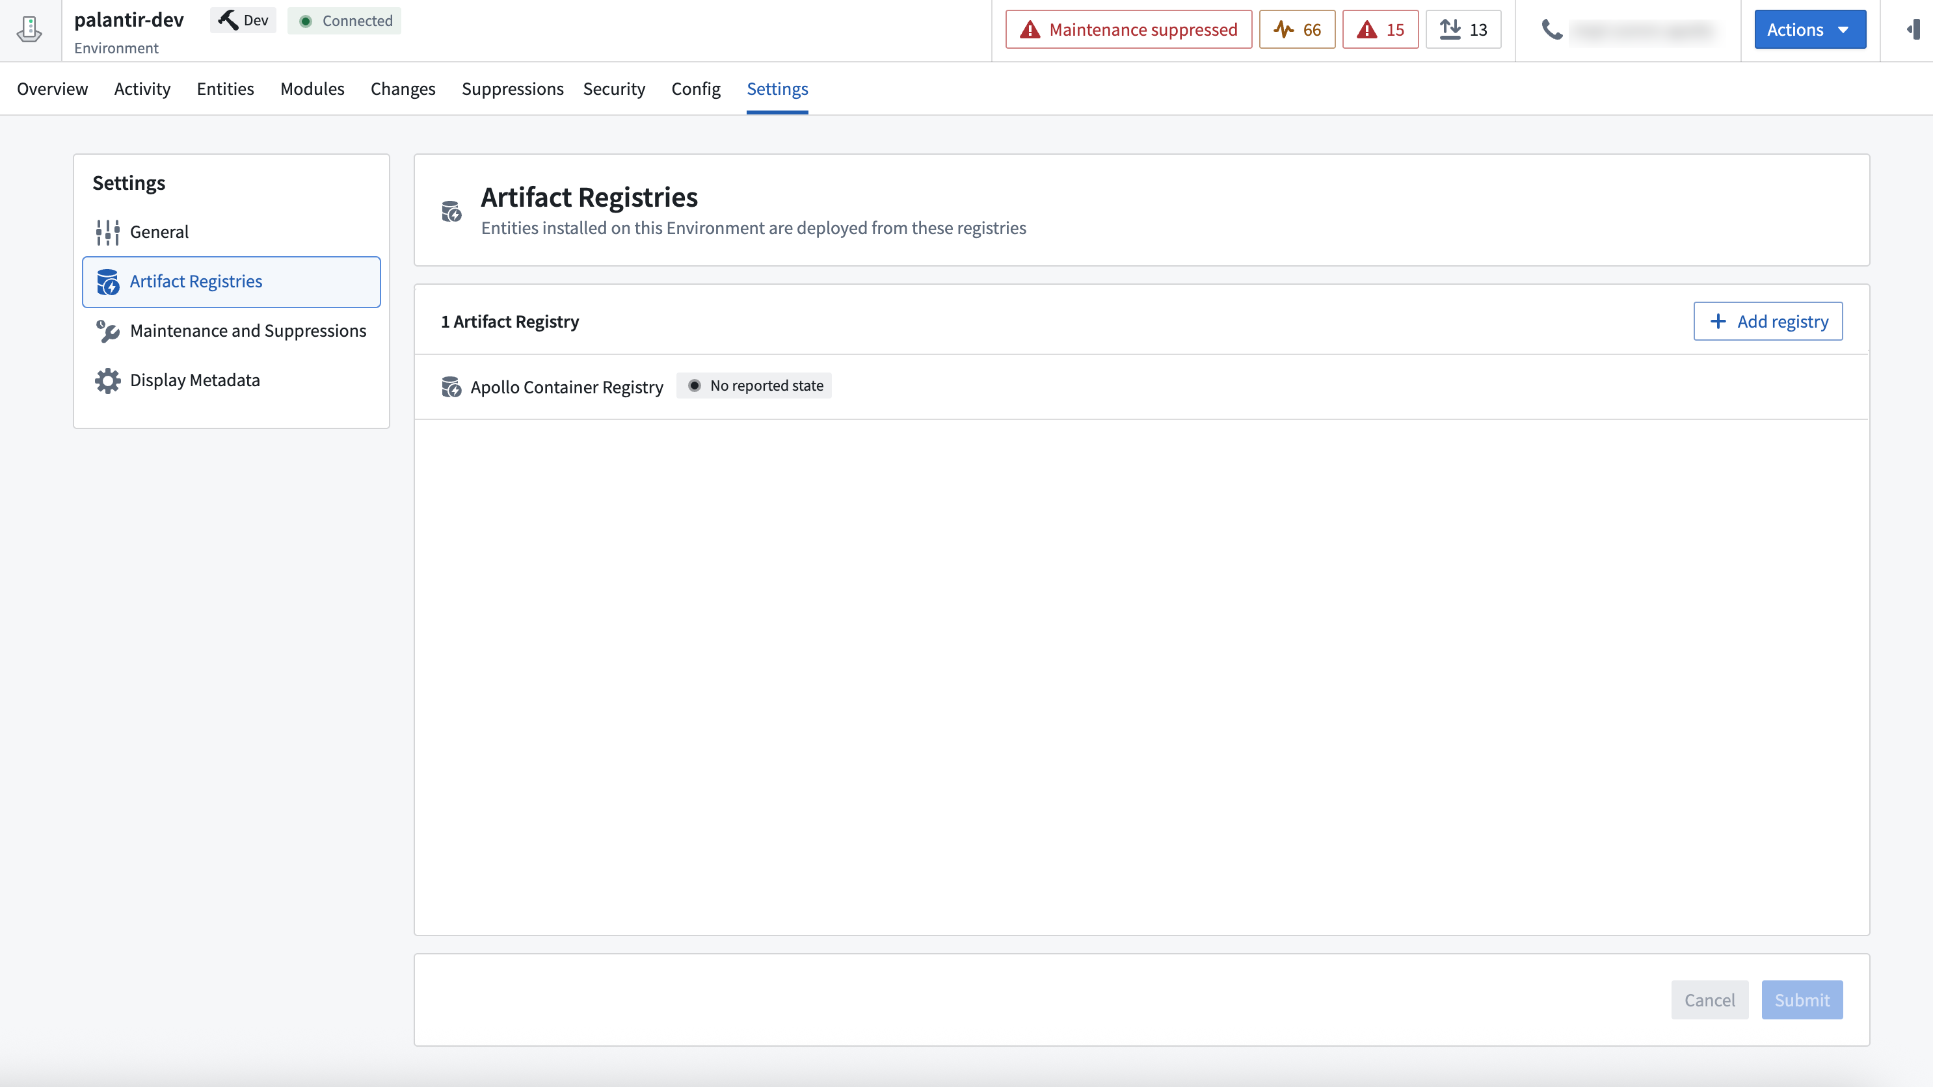Open the Security tab

(614, 88)
